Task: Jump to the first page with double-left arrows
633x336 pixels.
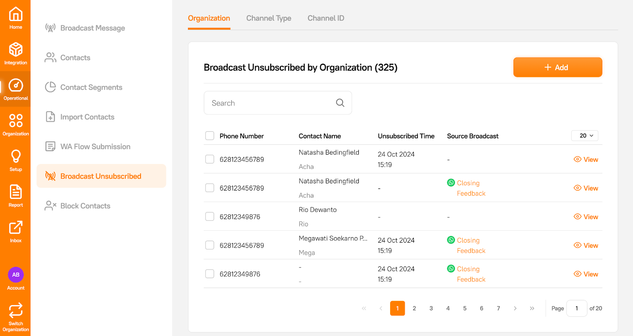Action: (x=364, y=308)
